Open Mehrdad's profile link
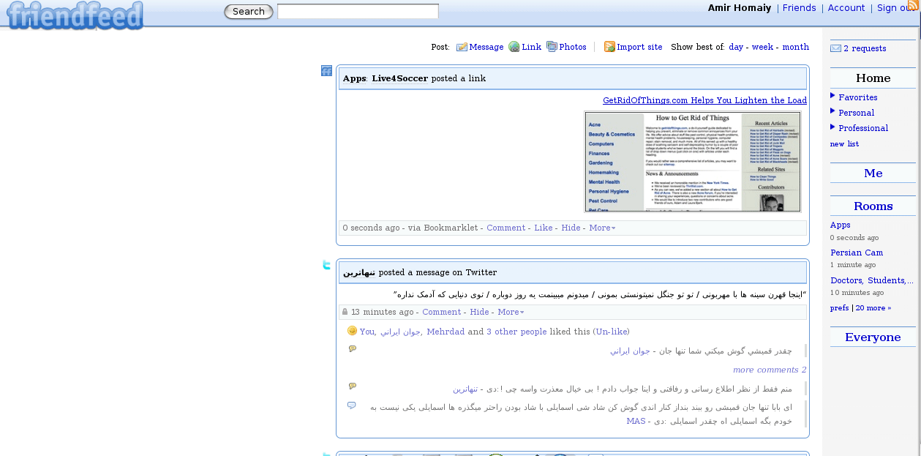 [x=446, y=332]
